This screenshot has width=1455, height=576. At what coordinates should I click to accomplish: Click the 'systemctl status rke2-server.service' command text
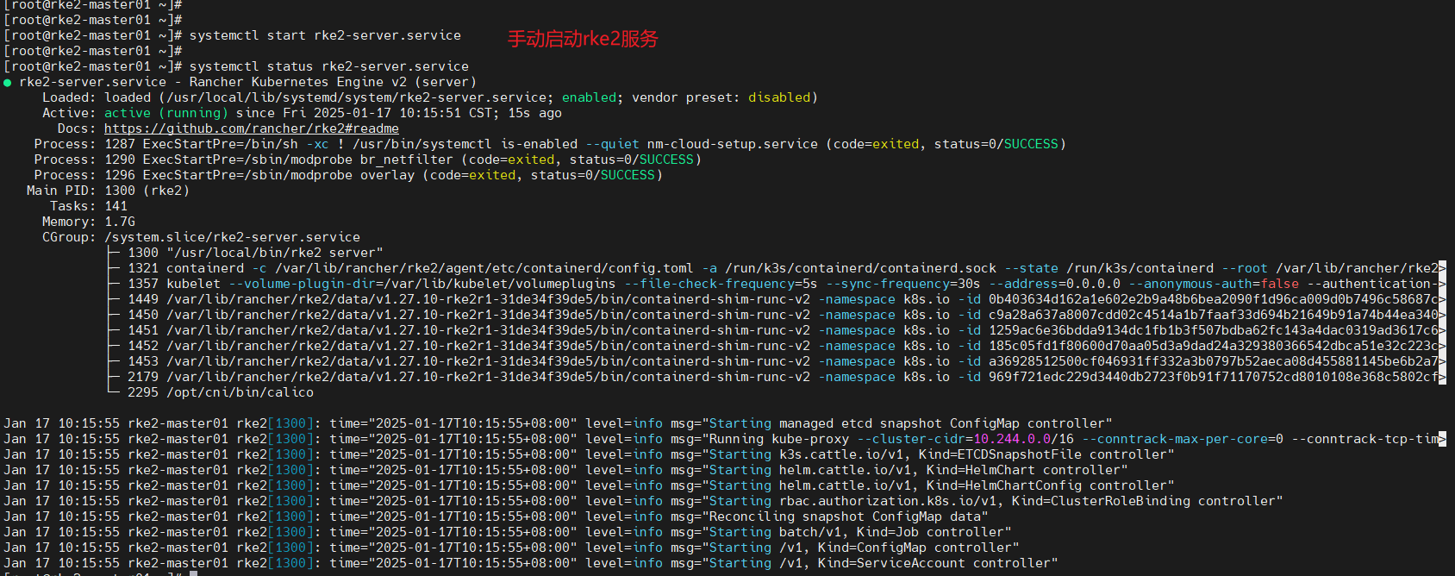329,66
